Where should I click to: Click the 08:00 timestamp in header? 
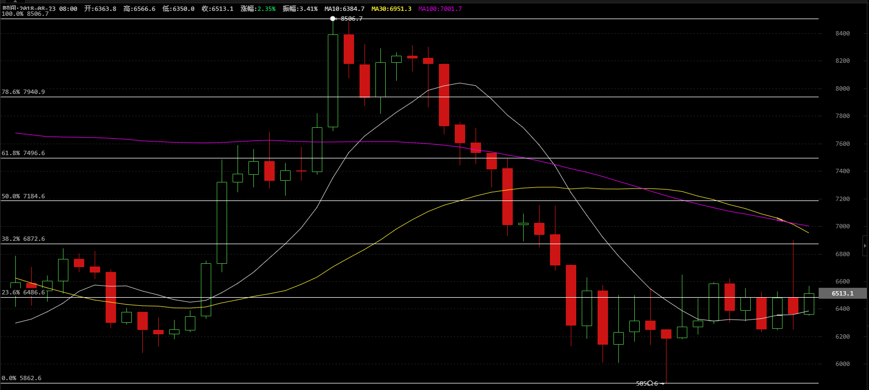tap(68, 9)
